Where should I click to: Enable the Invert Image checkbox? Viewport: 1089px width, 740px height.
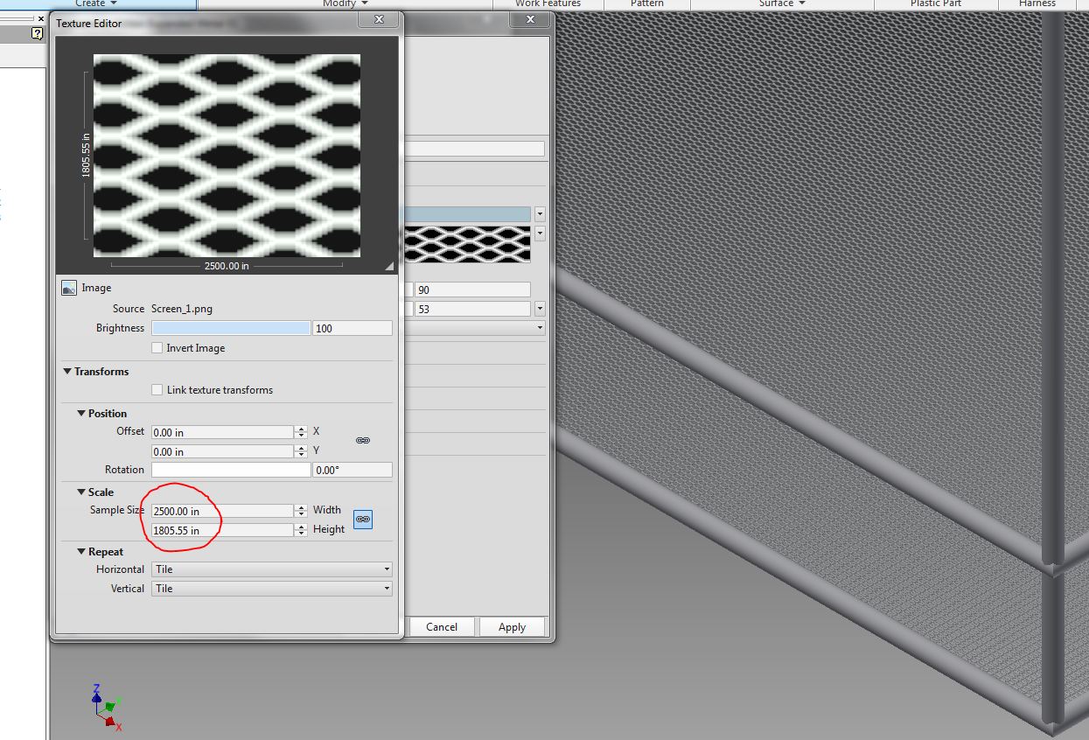tap(157, 347)
